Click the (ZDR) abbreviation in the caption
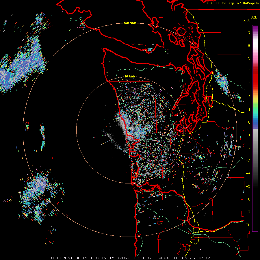The width and height of the screenshot is (260, 260). click(124, 258)
